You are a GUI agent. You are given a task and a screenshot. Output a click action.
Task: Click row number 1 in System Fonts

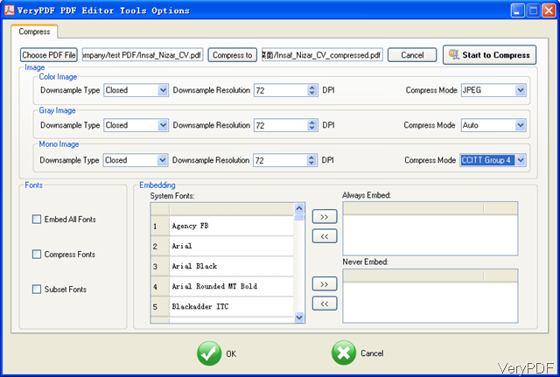(x=160, y=226)
